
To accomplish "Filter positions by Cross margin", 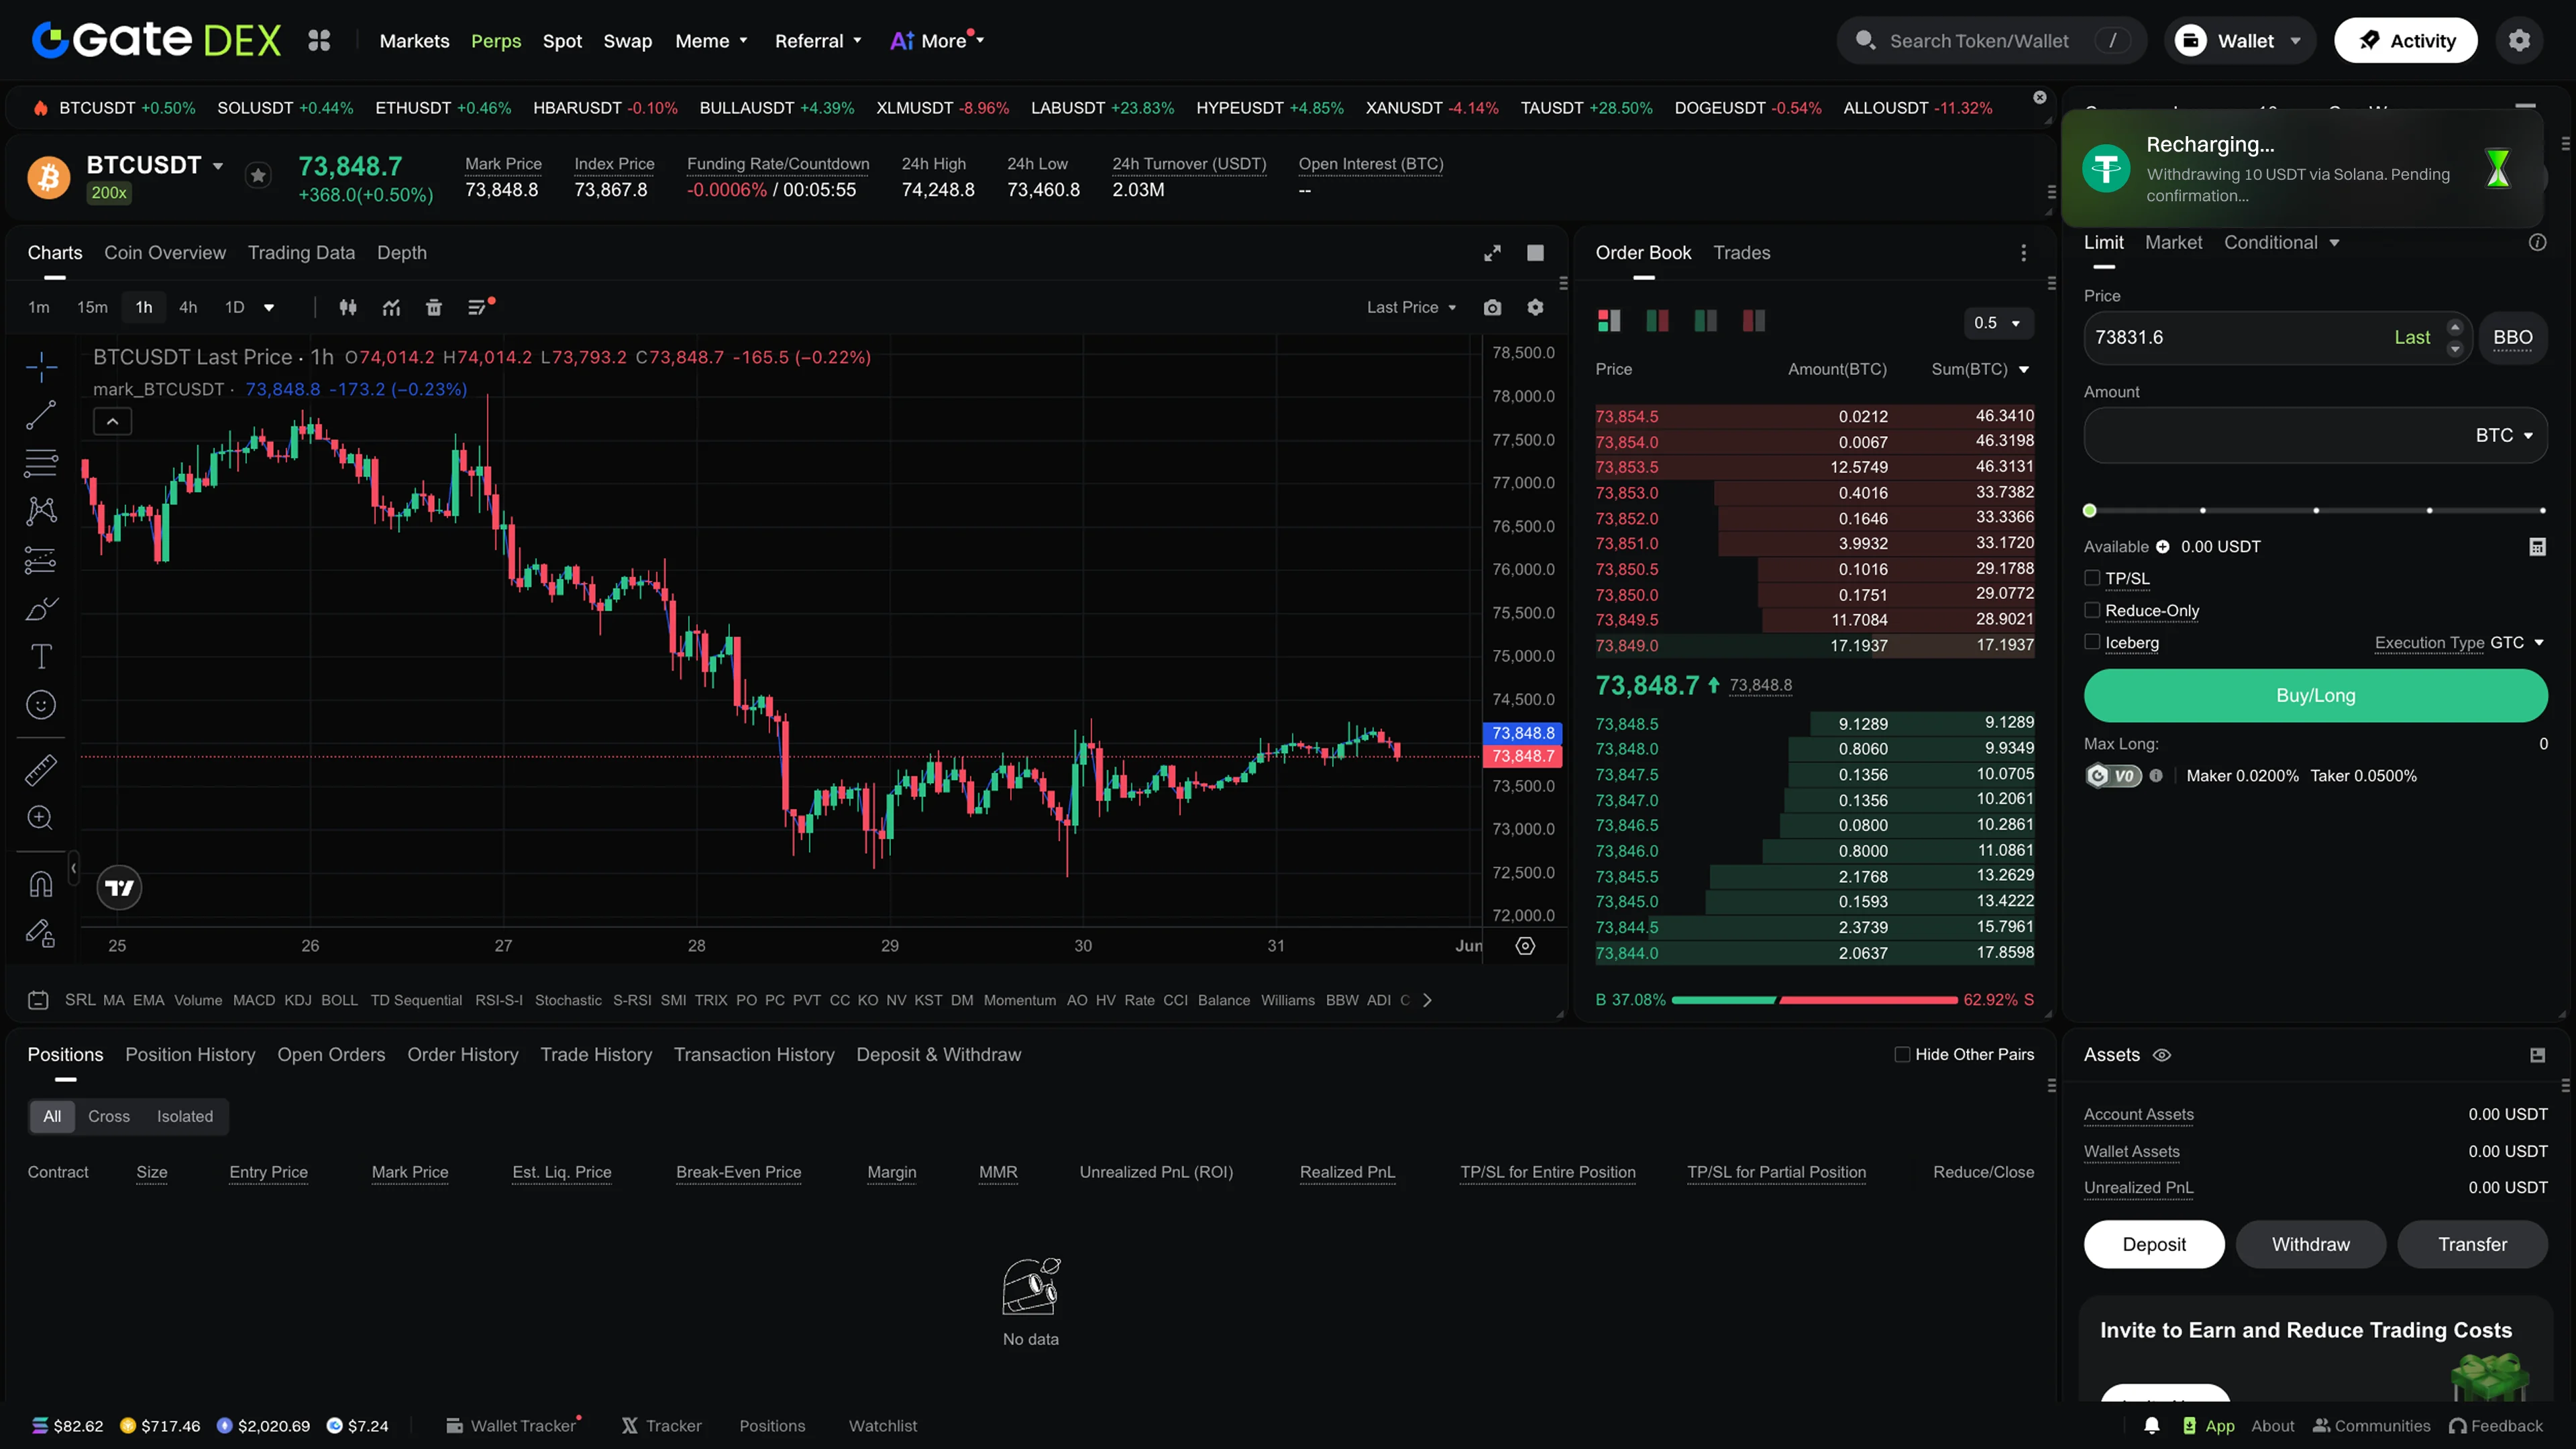I will pos(109,1117).
